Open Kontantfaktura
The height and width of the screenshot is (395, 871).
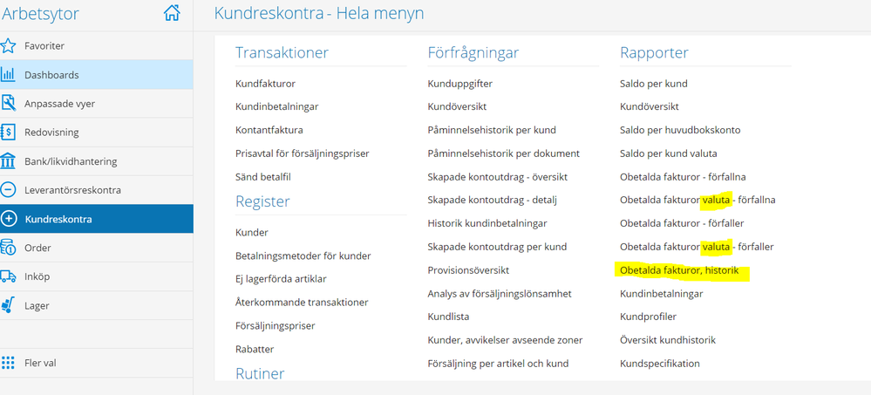[269, 130]
